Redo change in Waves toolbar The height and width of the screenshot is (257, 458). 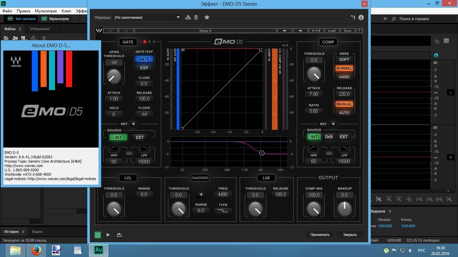point(126,30)
